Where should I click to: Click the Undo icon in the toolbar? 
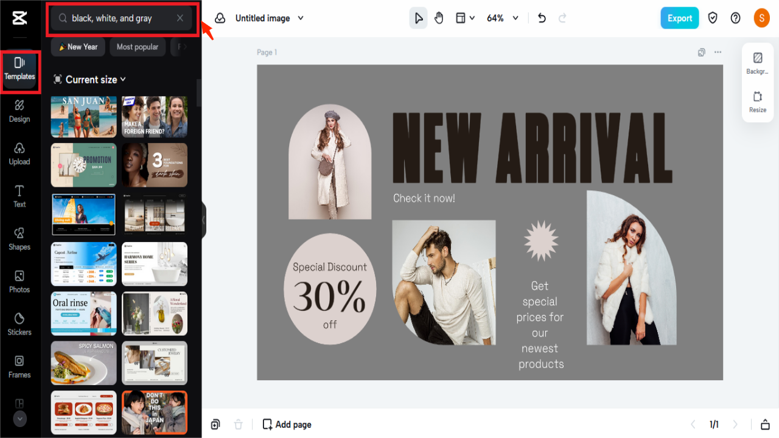541,18
